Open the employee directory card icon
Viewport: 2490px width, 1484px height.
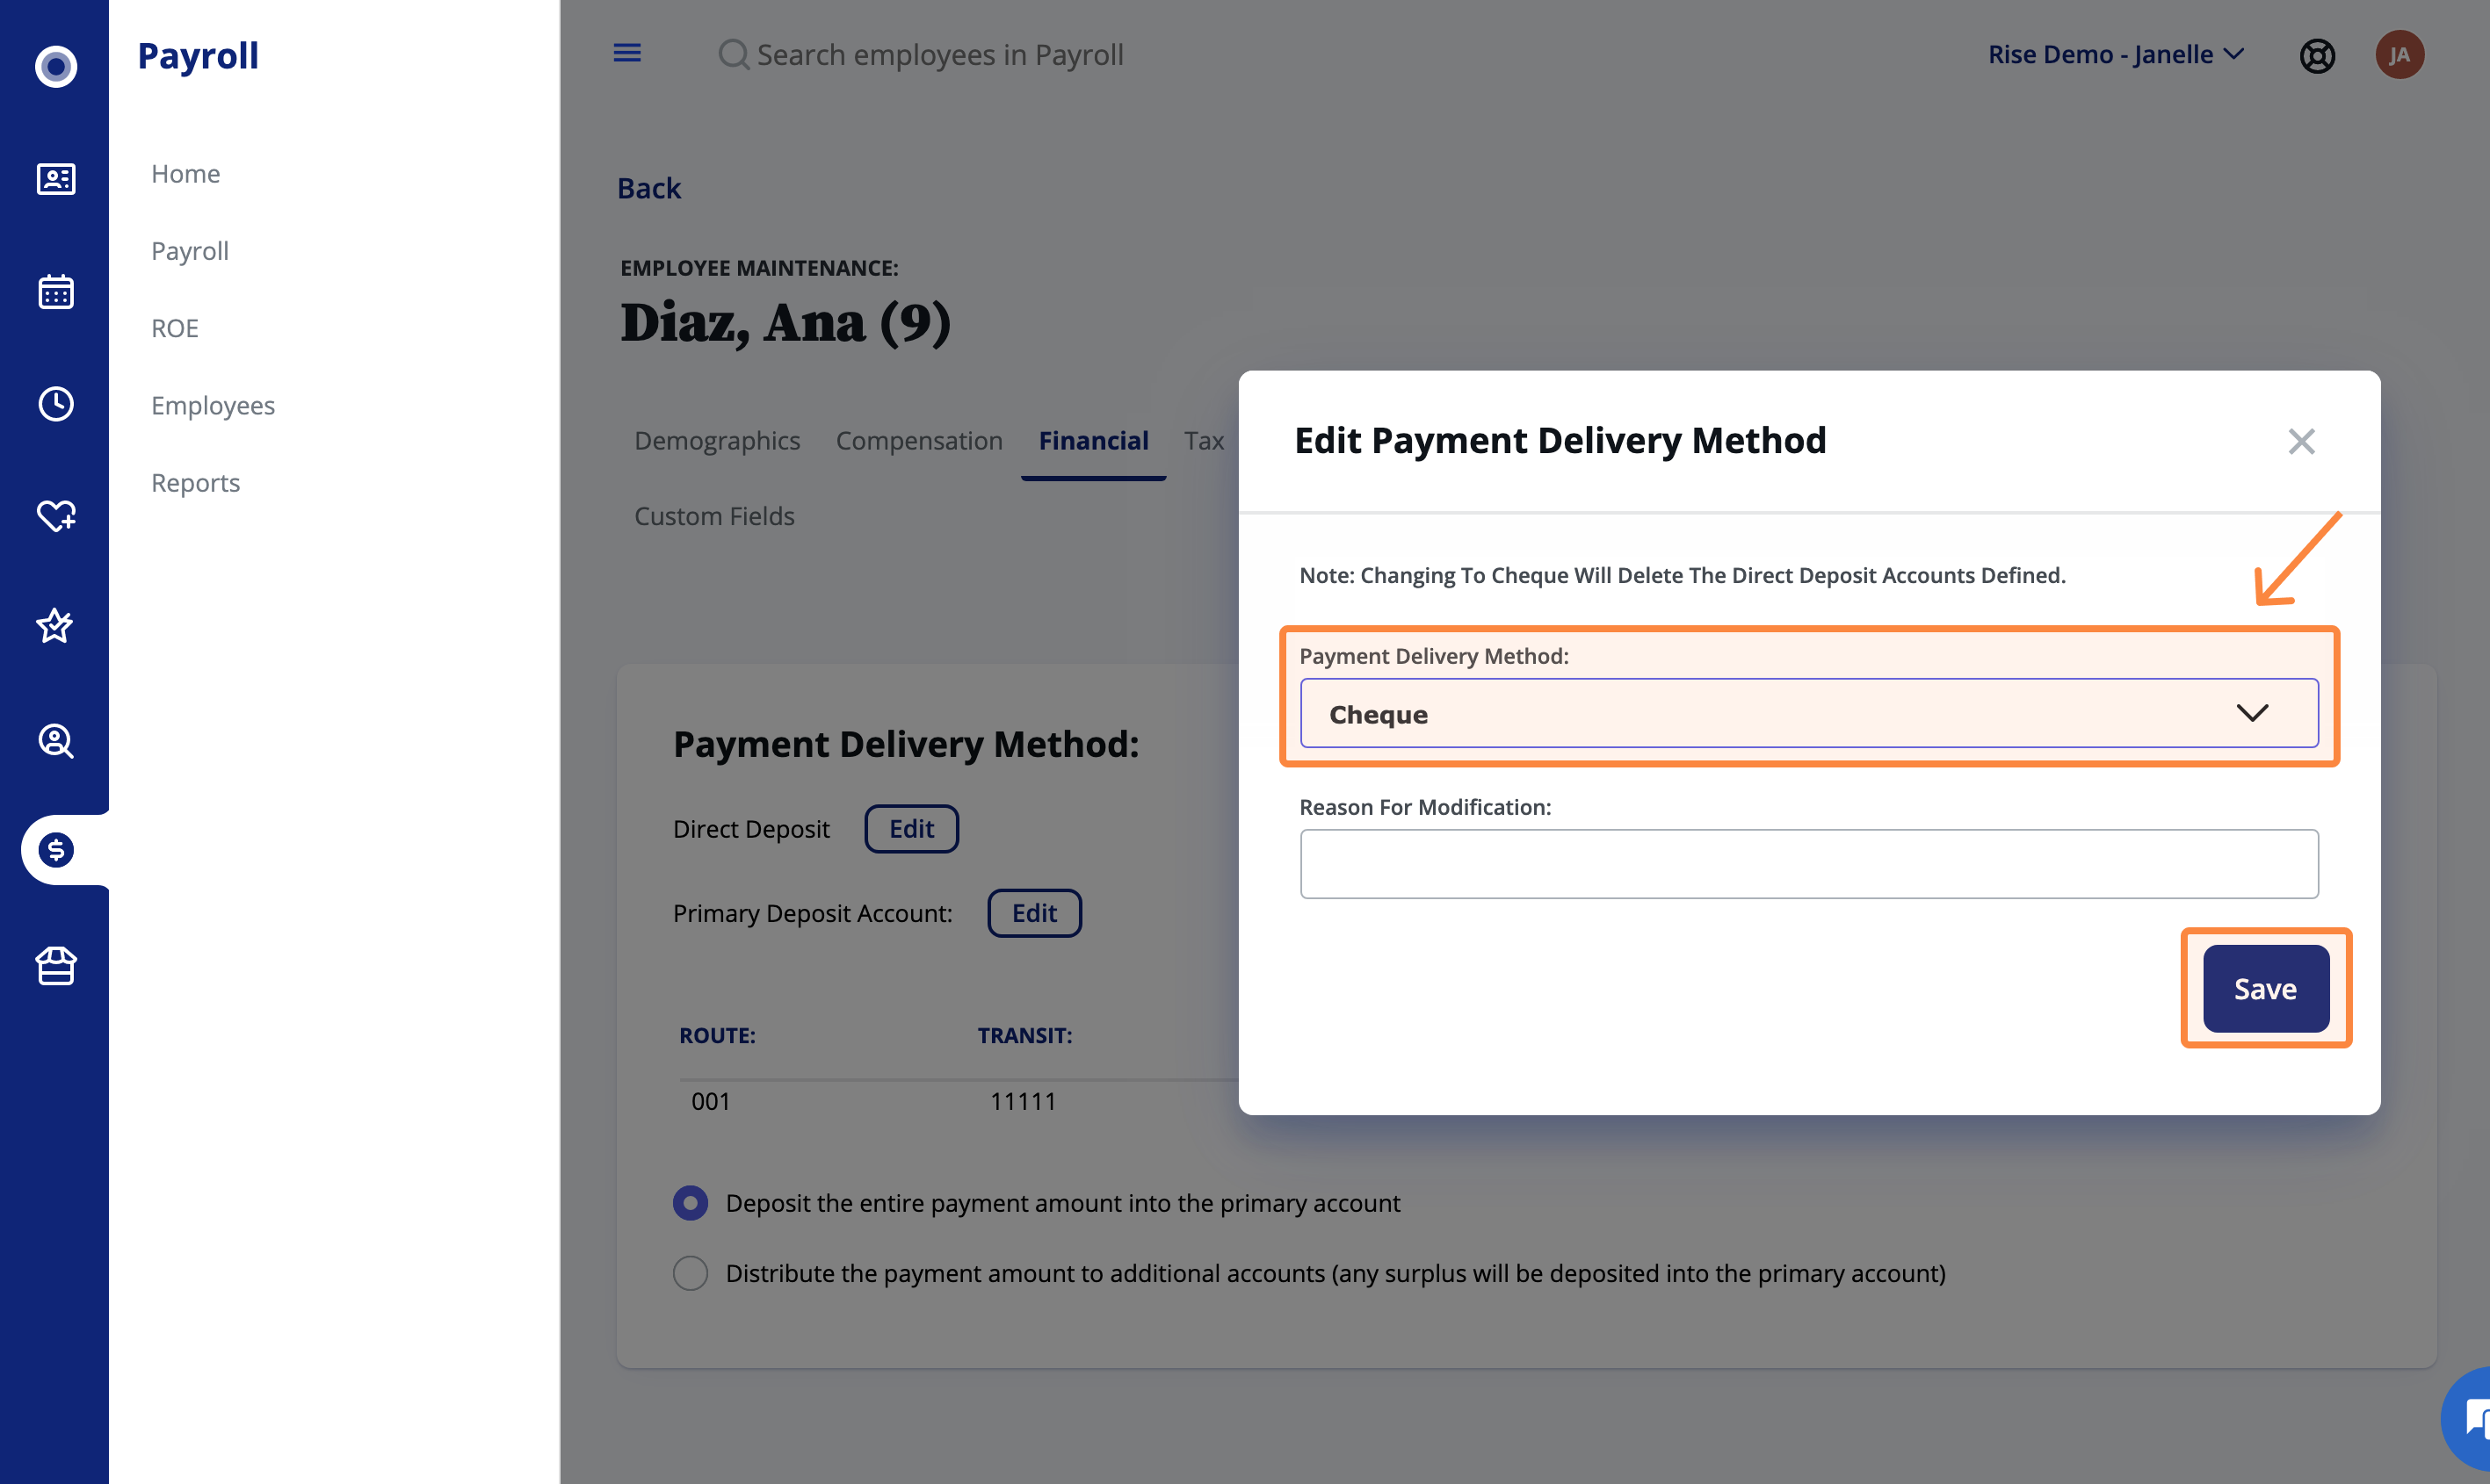click(x=56, y=179)
